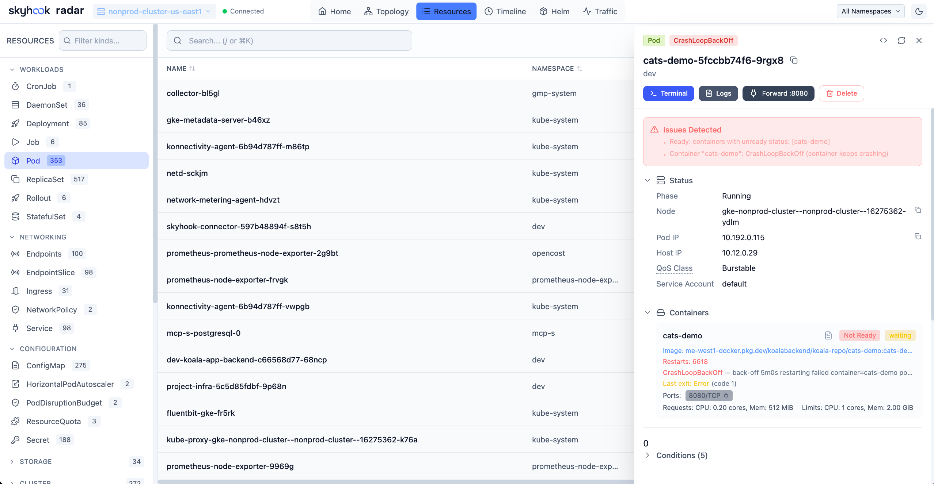Open the cluster selector dropdown
Screen dimensions: 934x484
pyautogui.click(x=154, y=11)
